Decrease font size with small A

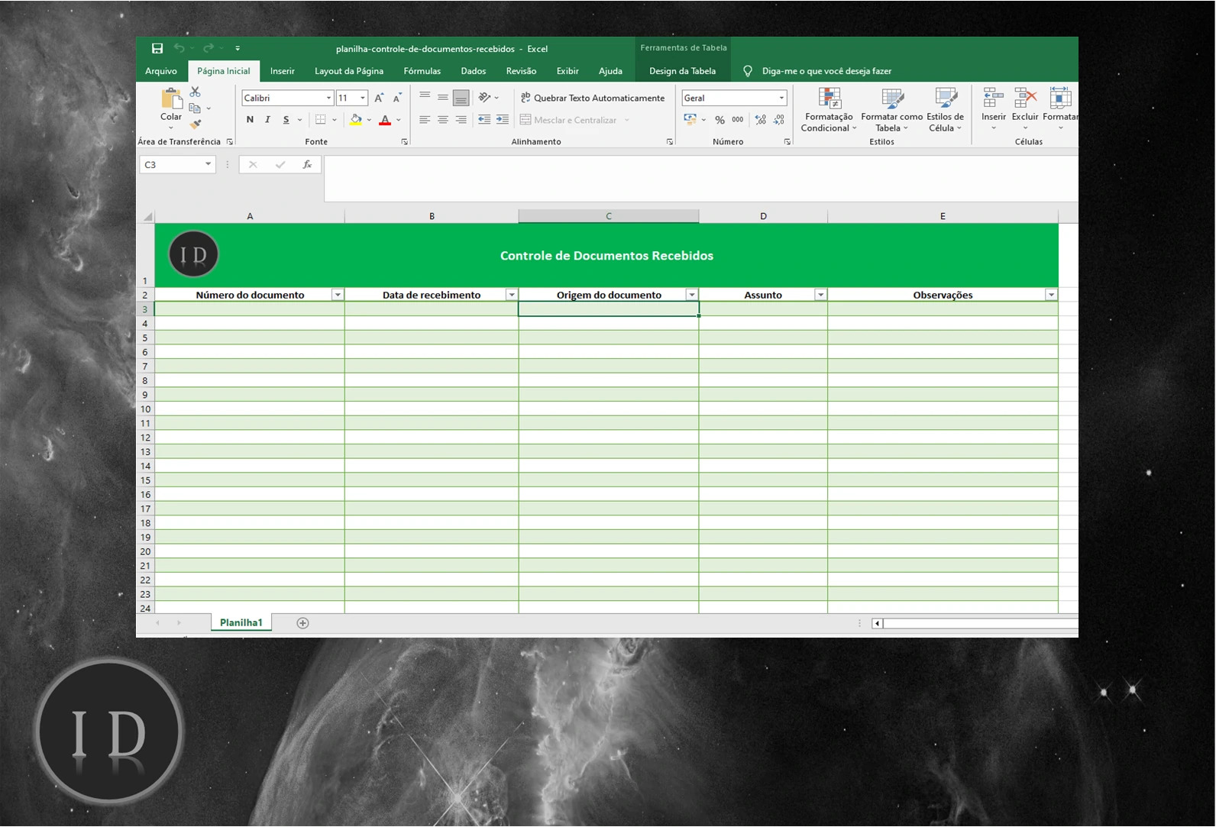click(x=397, y=98)
